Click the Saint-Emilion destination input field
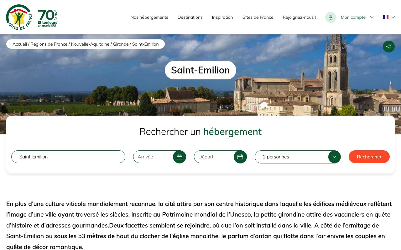The height and width of the screenshot is (250, 401). click(x=68, y=157)
